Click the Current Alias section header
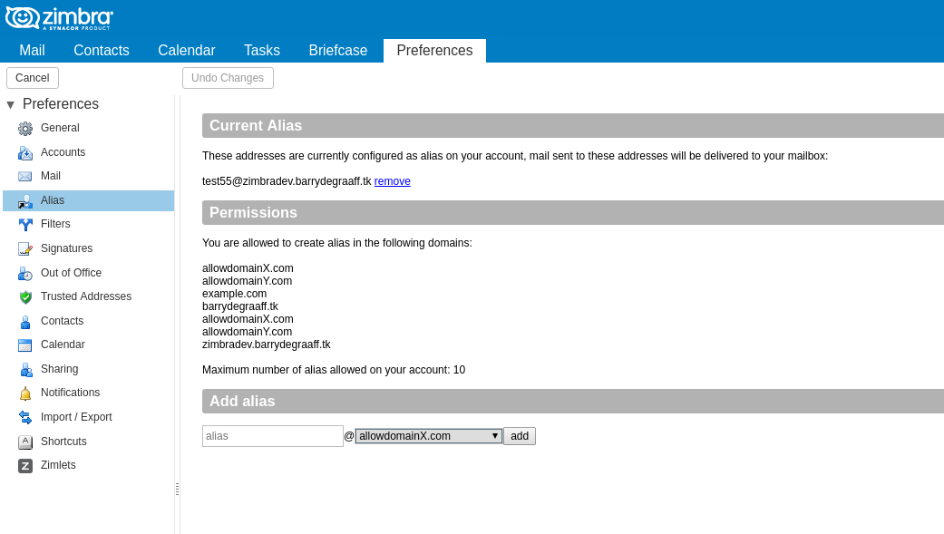The image size is (944, 534). pyautogui.click(x=573, y=125)
